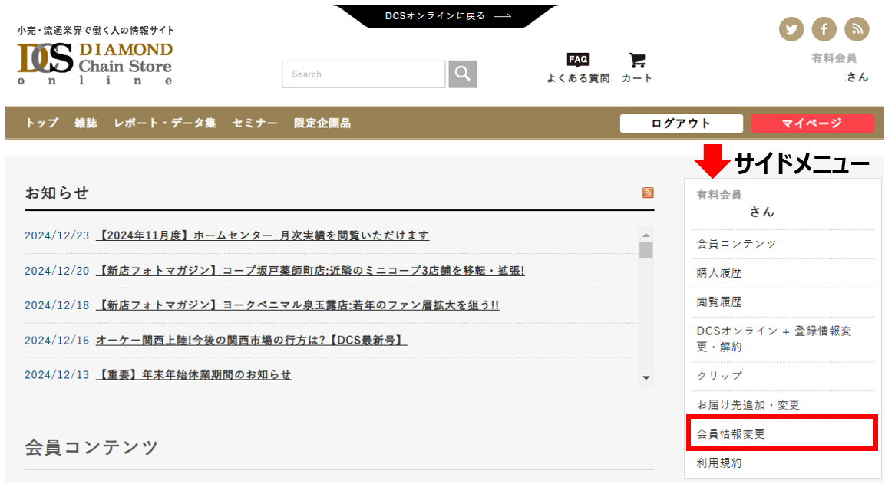Viewport: 885px width, 484px height.
Task: Click the DIAMOND Chain Store online logo
Action: click(x=95, y=63)
